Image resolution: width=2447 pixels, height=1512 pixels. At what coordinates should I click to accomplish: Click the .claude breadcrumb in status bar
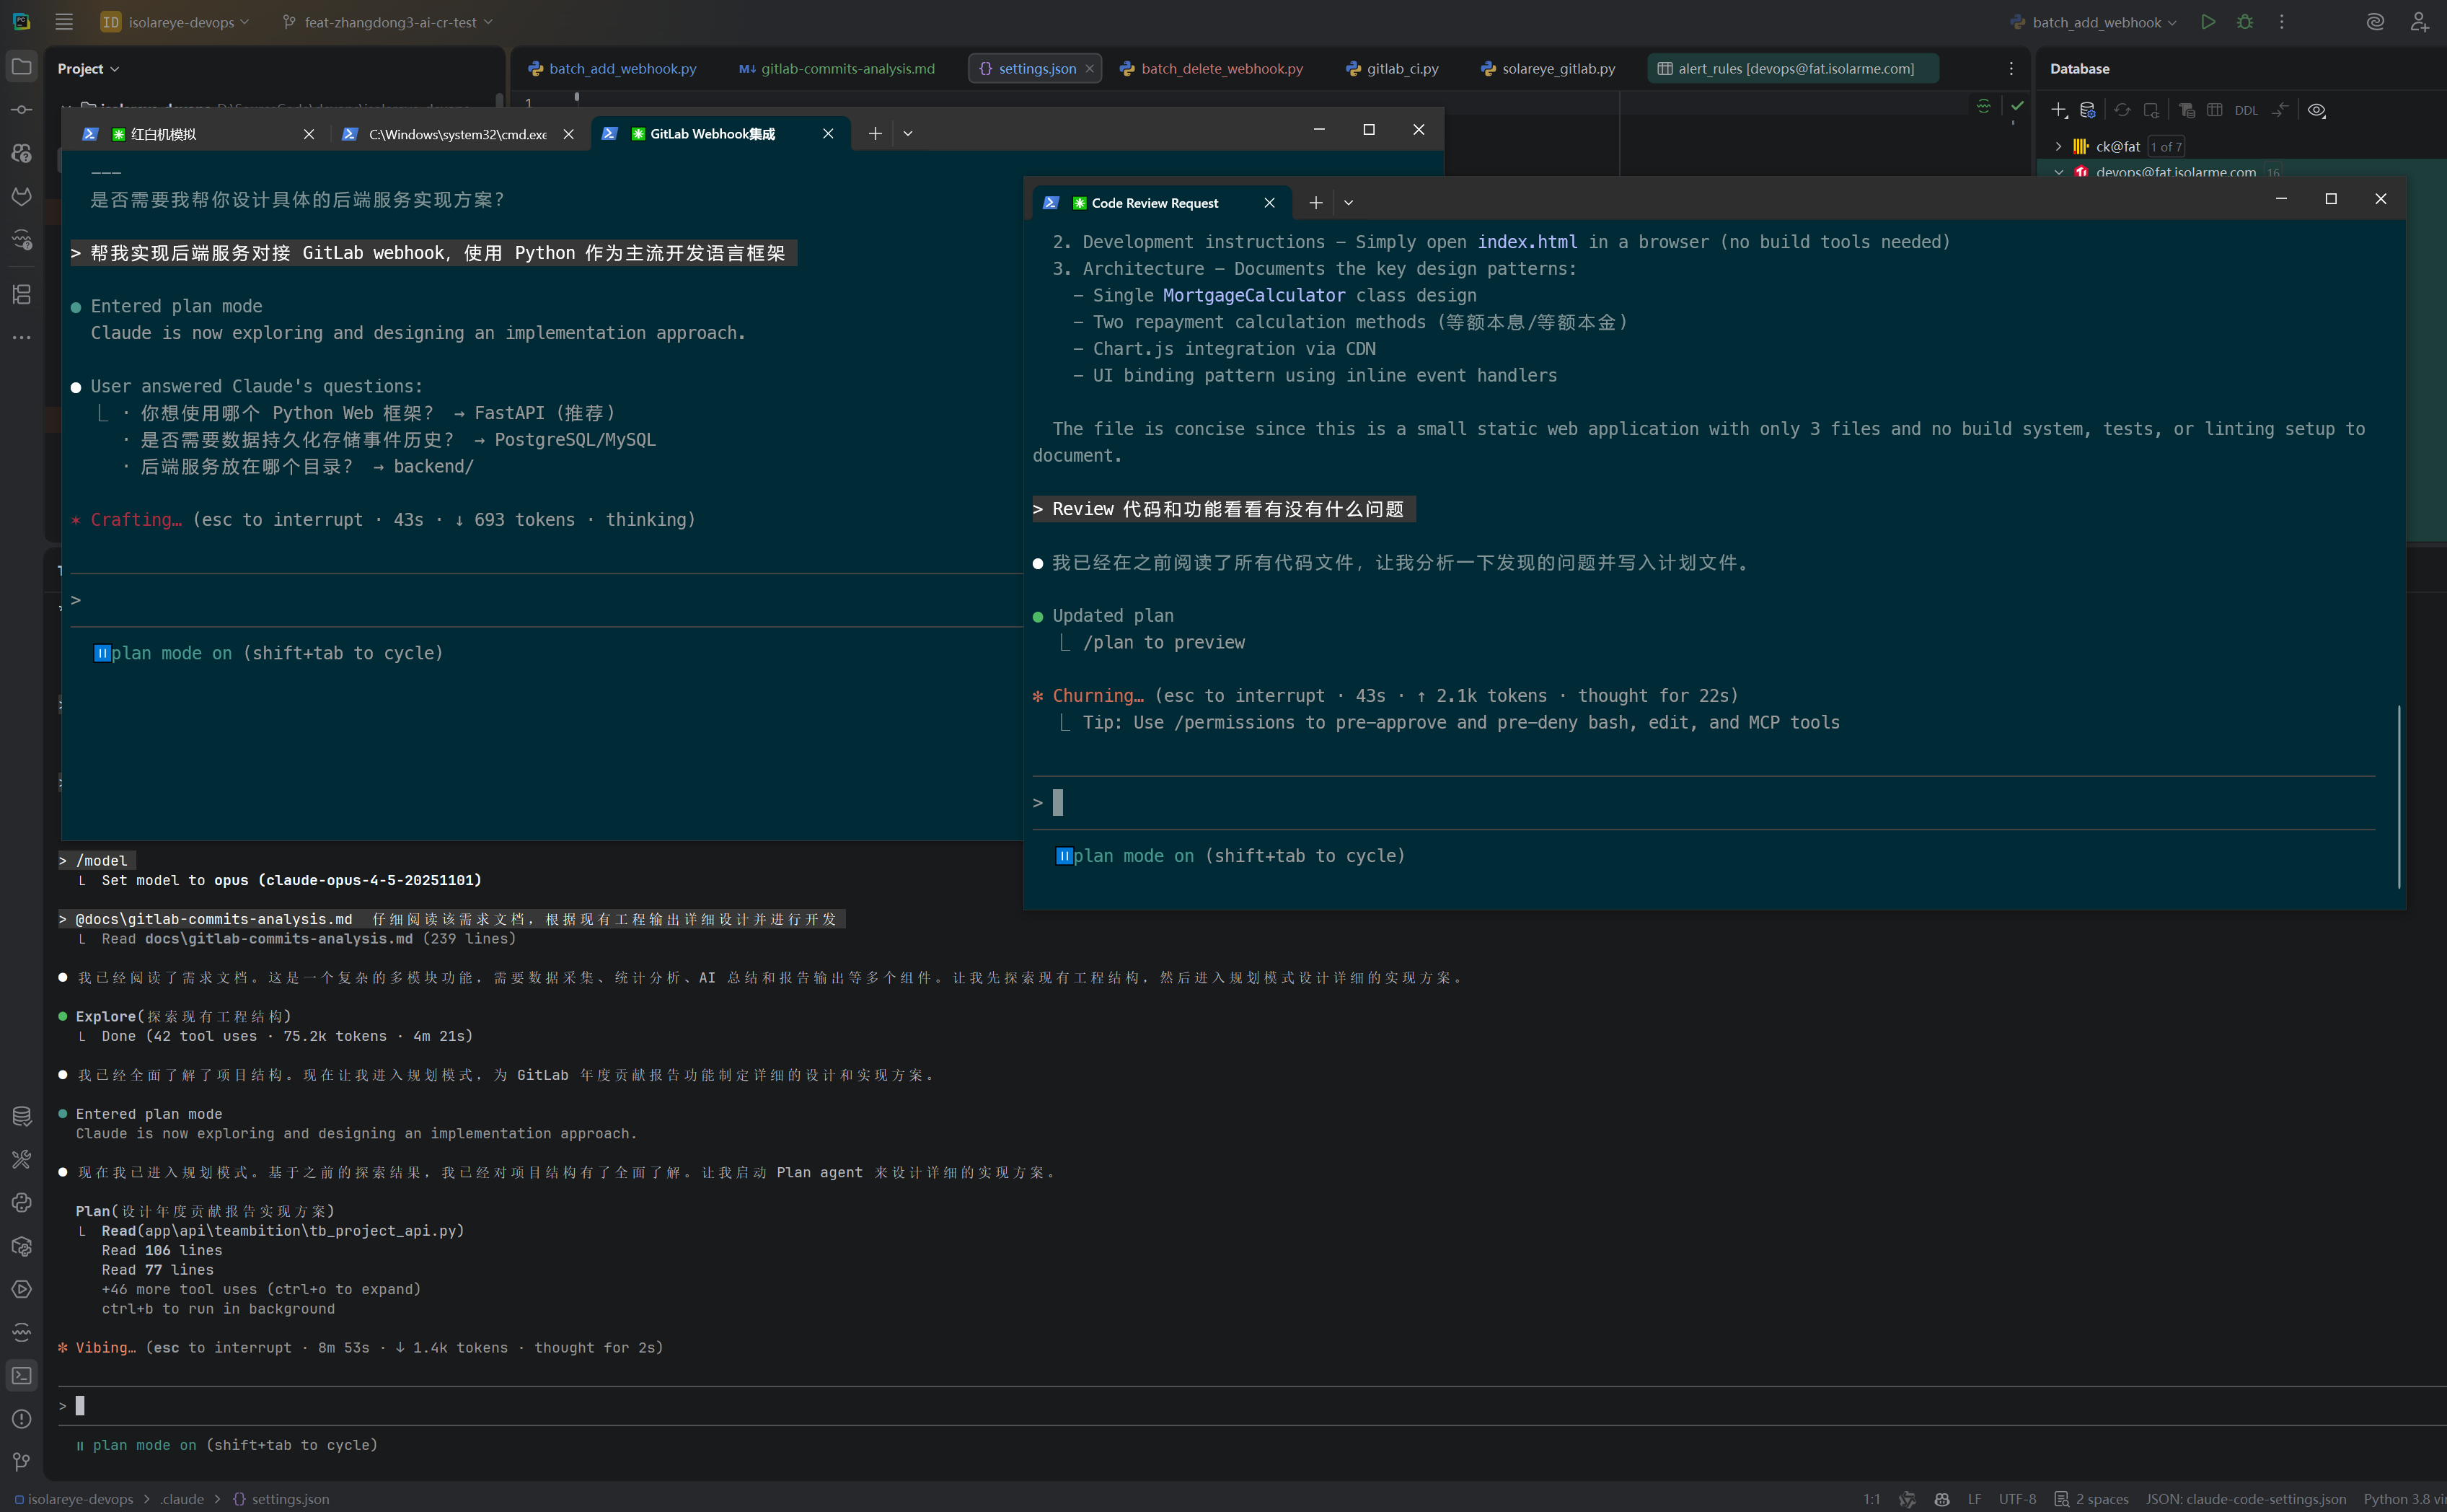click(x=182, y=1499)
